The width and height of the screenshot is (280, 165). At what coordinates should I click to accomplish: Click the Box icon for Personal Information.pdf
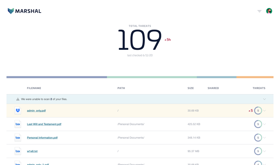pyautogui.click(x=18, y=137)
